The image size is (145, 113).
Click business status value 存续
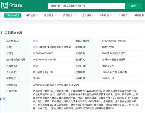(x=35, y=66)
